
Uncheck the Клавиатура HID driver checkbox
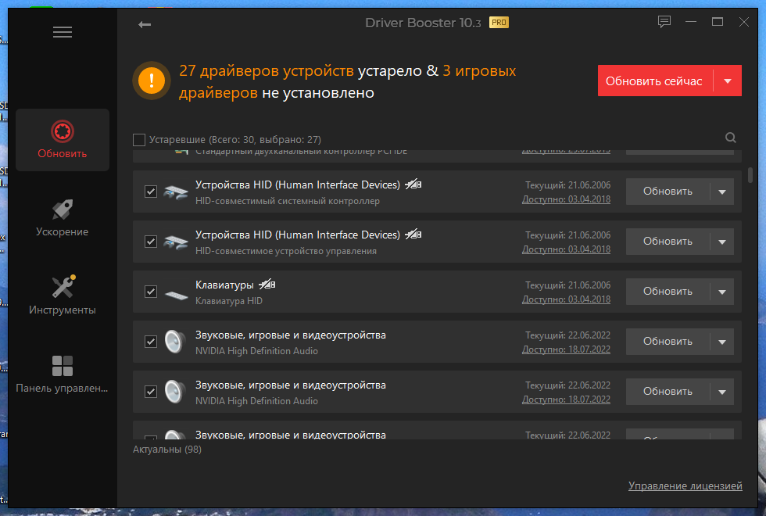pyautogui.click(x=151, y=292)
